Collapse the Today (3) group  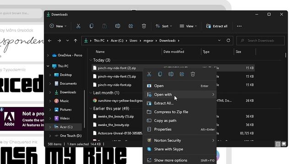pyautogui.click(x=91, y=60)
